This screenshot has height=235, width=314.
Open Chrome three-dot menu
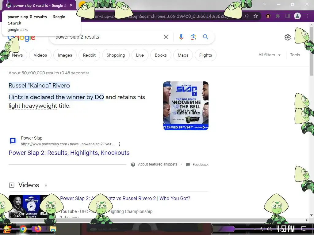(x=307, y=16)
